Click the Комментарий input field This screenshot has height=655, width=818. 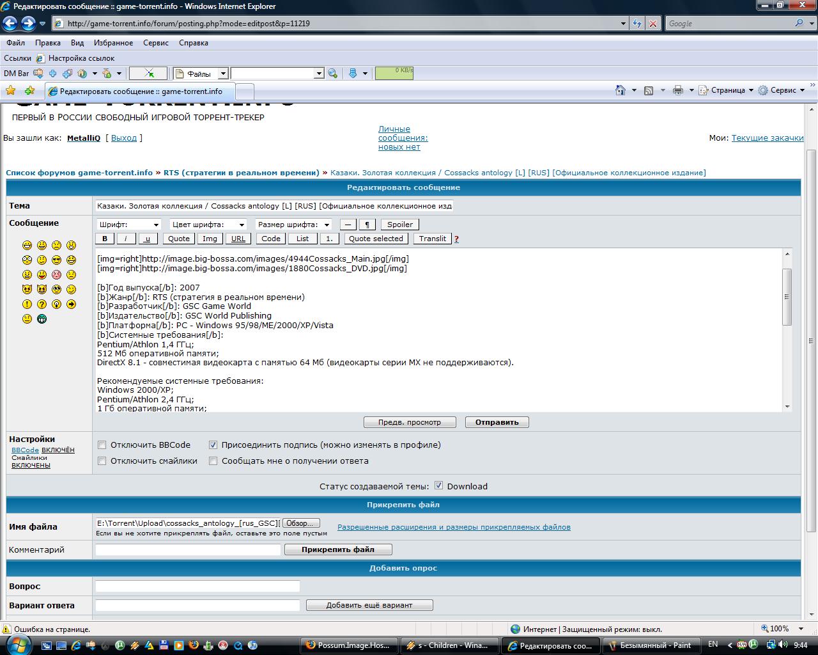pos(188,549)
